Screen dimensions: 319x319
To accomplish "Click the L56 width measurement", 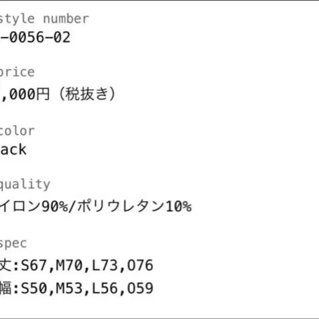I will coord(105,289).
